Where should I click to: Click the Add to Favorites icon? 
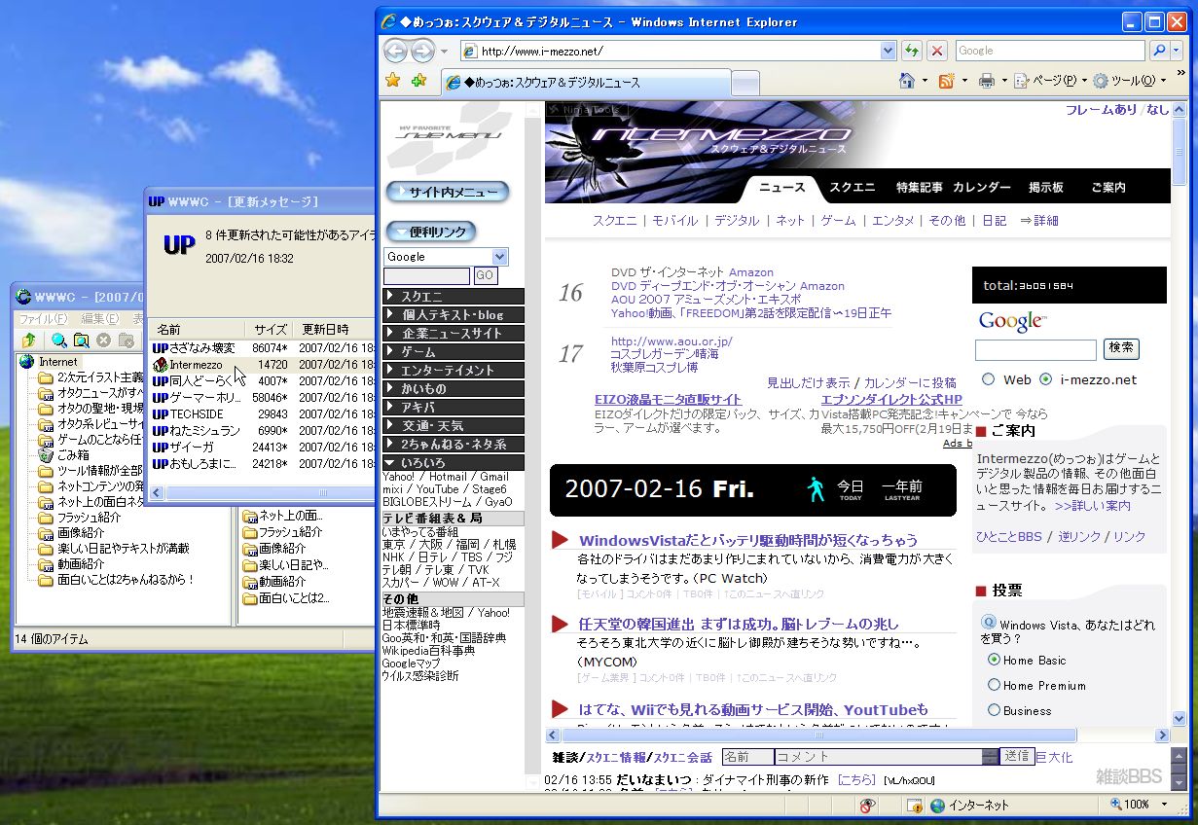tap(418, 81)
